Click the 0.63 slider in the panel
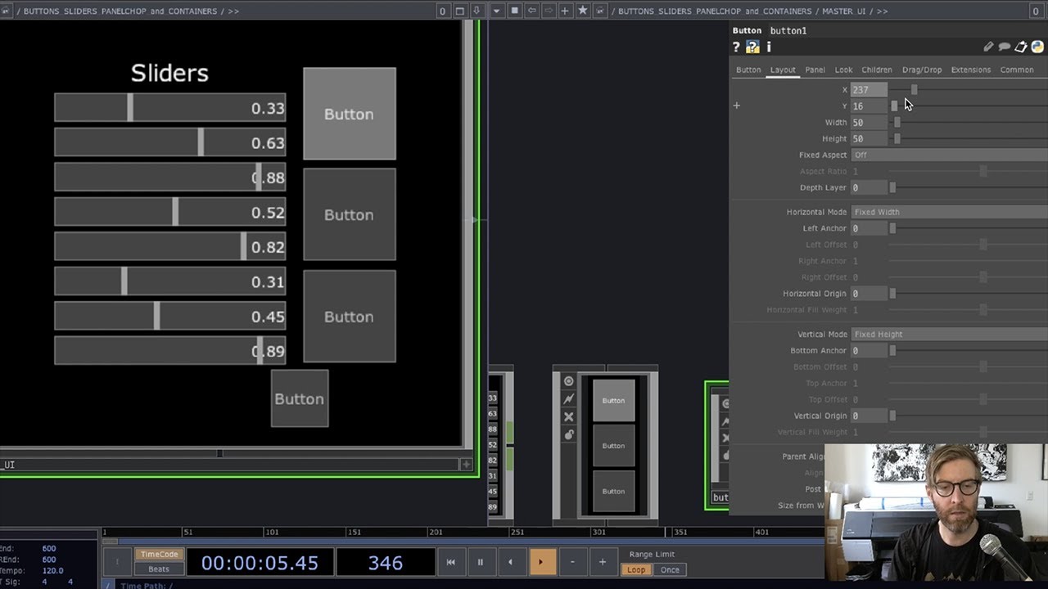 (x=170, y=142)
